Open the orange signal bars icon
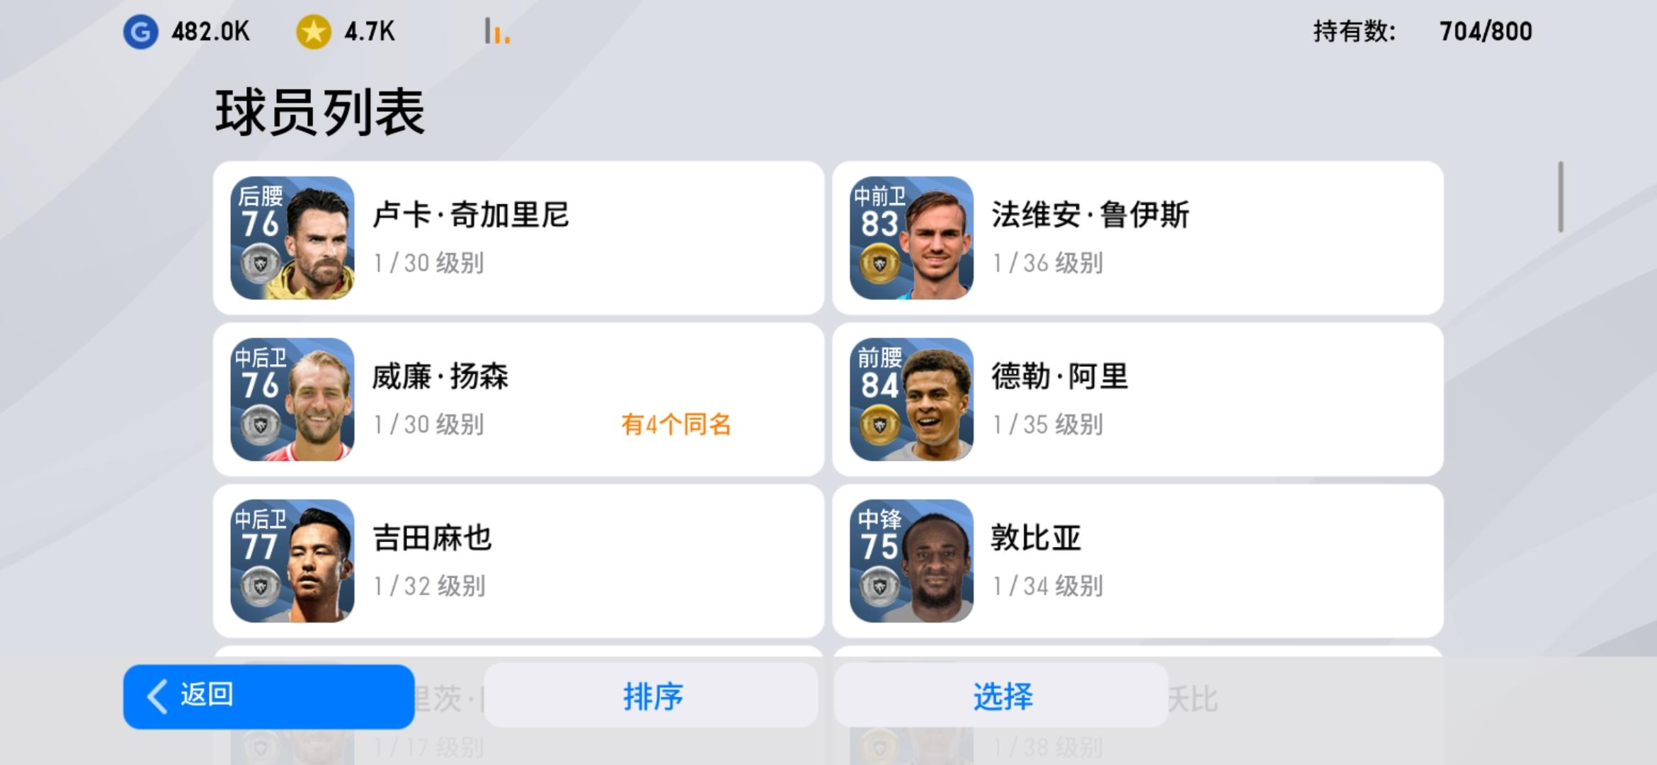Image resolution: width=1657 pixels, height=765 pixels. click(497, 31)
